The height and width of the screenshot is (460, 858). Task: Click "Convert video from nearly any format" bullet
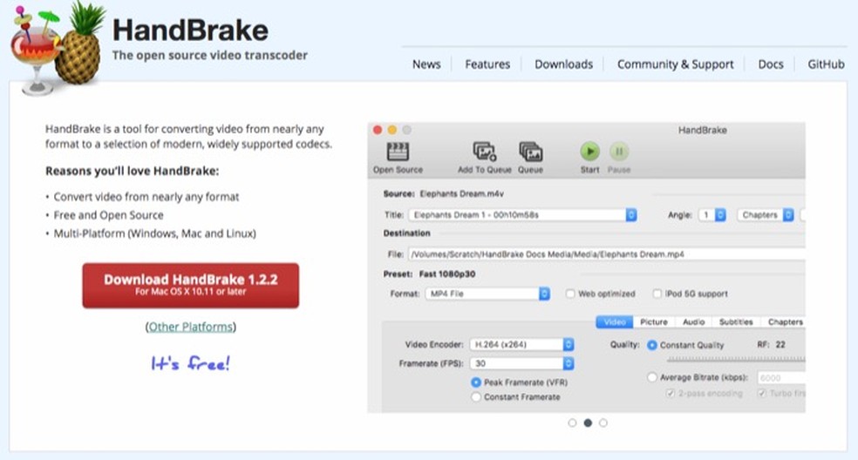coord(146,196)
